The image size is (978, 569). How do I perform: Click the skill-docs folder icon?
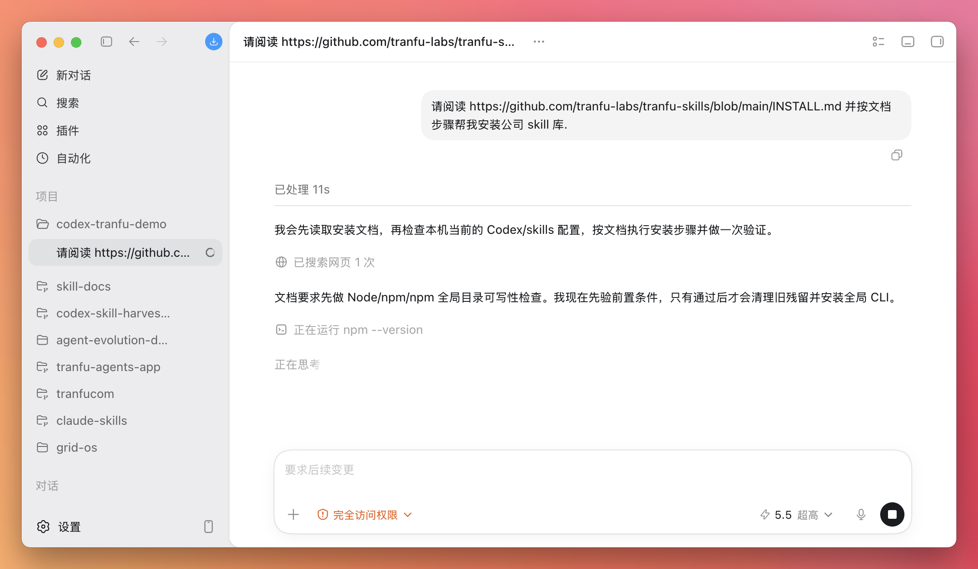pos(42,286)
